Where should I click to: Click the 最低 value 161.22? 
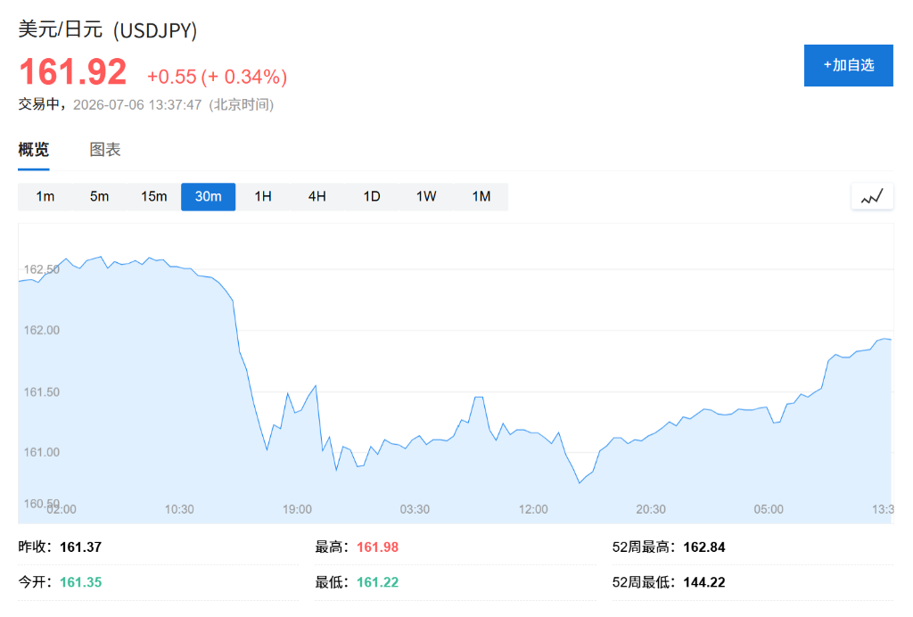click(377, 582)
